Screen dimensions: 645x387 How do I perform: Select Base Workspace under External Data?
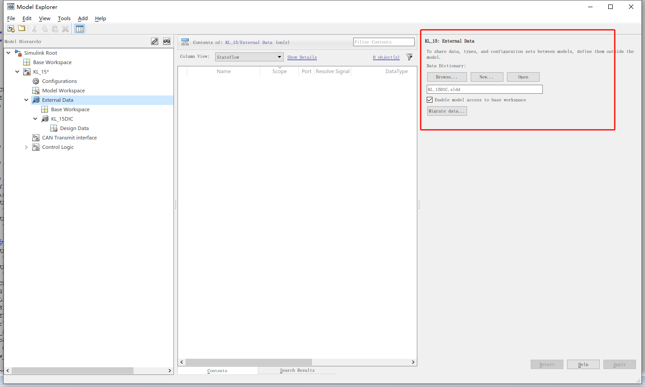pyautogui.click(x=70, y=109)
